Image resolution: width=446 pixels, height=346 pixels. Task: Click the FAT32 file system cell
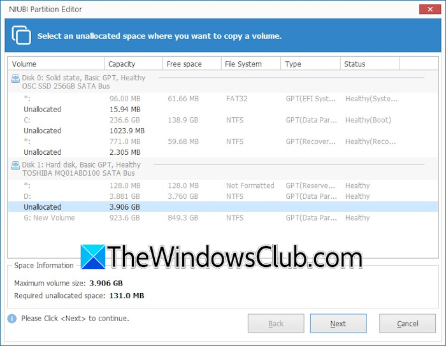pyautogui.click(x=236, y=99)
